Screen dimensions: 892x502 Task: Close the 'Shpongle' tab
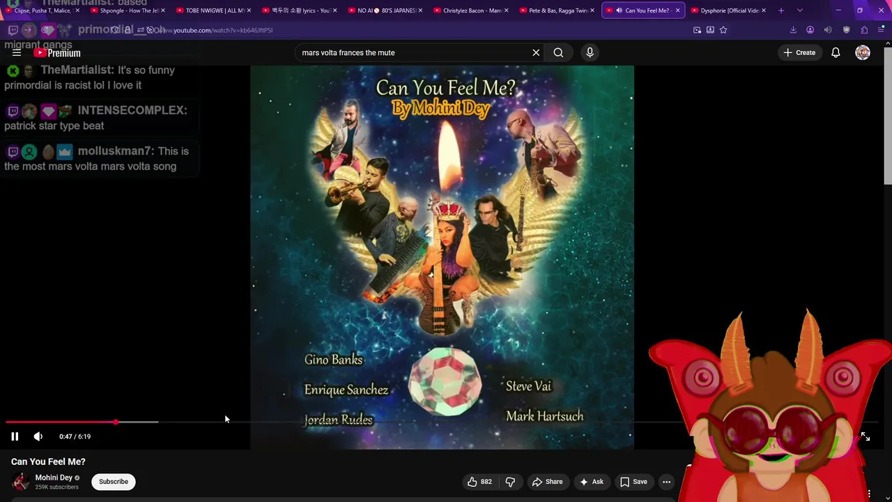tap(164, 10)
